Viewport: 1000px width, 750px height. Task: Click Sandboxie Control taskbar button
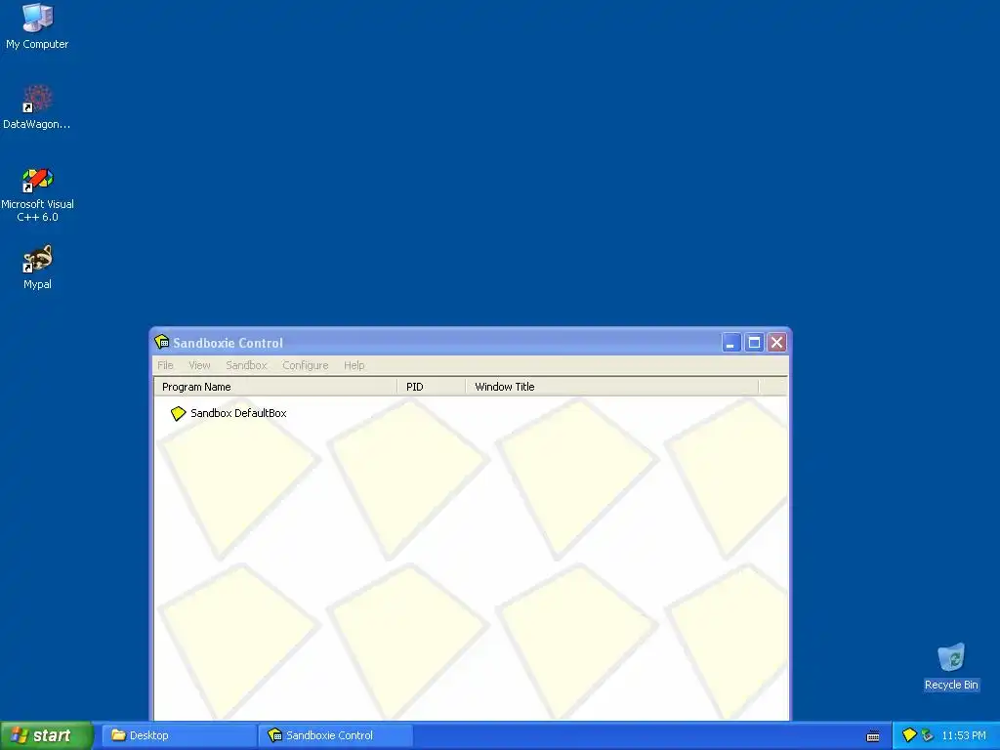click(336, 735)
